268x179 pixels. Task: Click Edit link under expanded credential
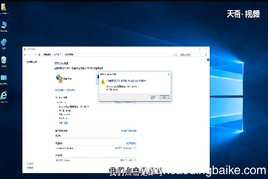[61, 123]
